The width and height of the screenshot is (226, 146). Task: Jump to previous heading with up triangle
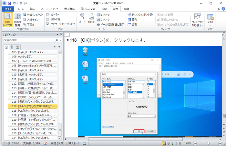click(x=55, y=47)
